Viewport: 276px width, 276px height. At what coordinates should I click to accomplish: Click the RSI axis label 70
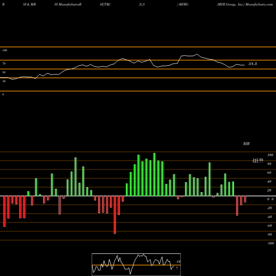point(4,63)
